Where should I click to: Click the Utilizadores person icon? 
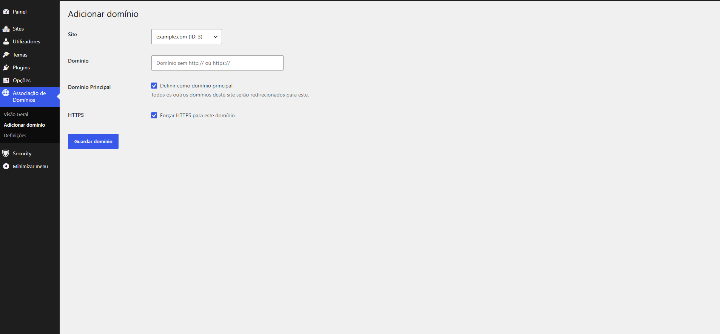[6, 41]
